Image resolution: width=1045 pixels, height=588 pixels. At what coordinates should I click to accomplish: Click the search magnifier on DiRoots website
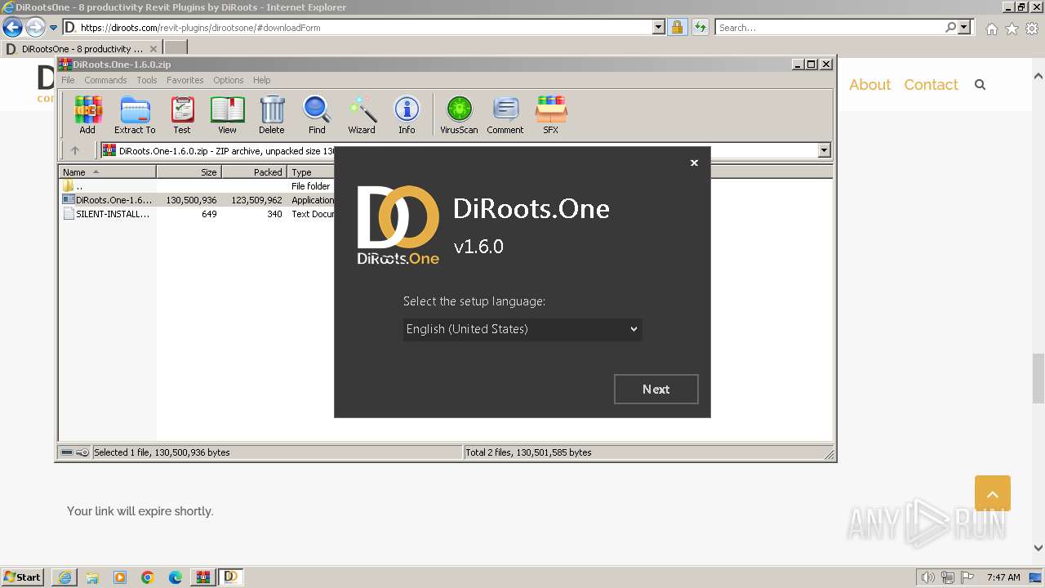981,85
